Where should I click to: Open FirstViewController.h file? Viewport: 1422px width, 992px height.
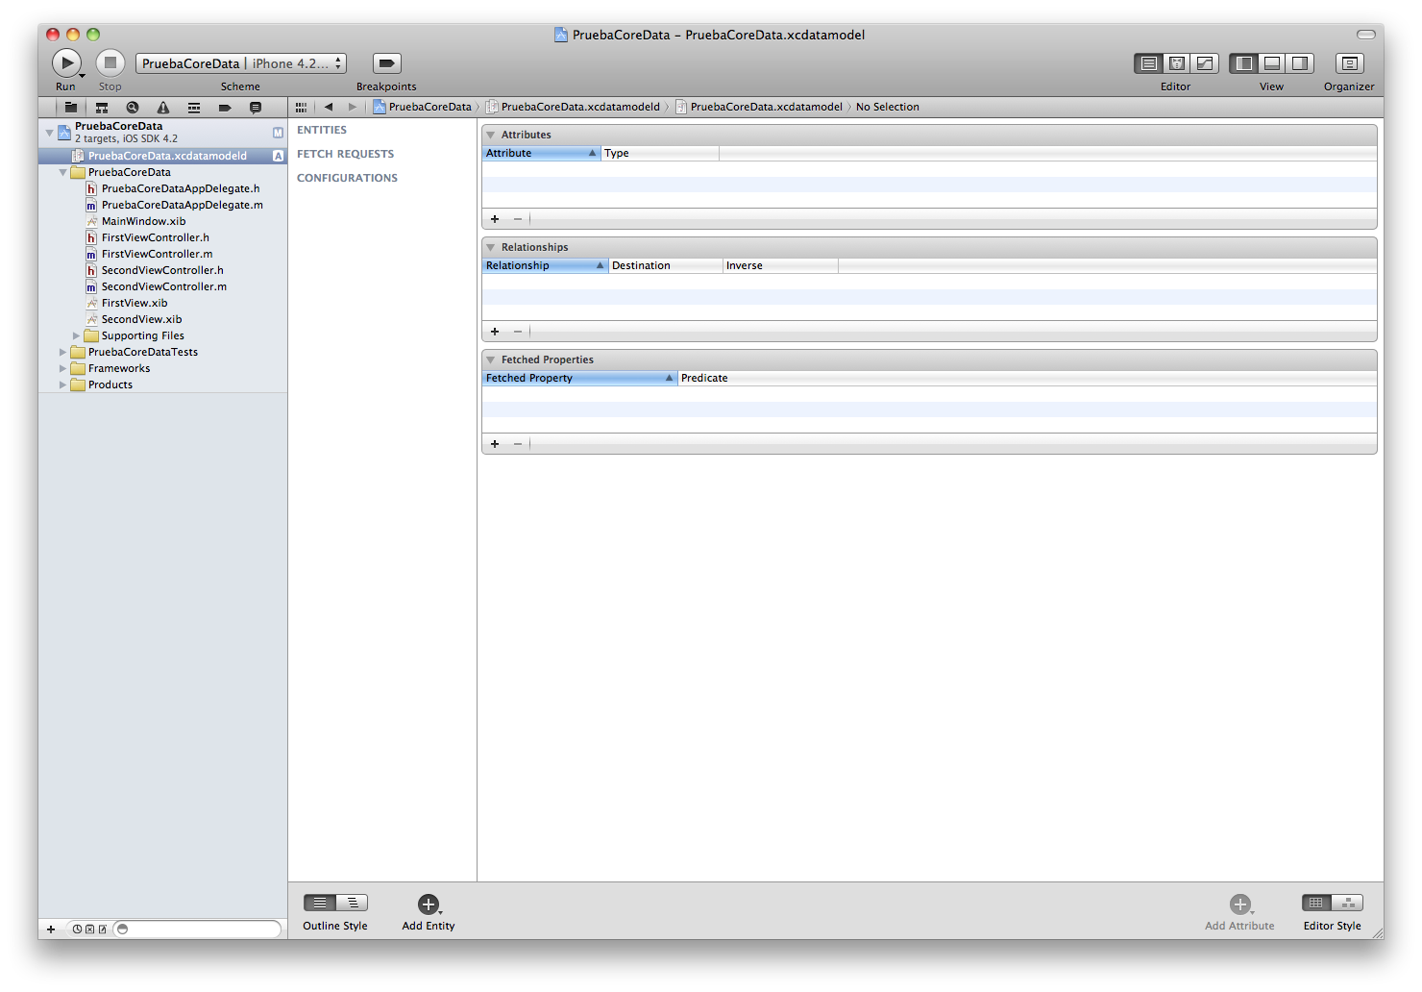point(156,238)
